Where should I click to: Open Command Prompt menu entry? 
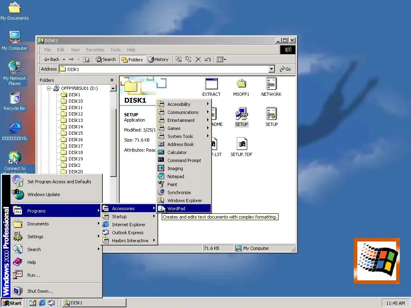coord(184,160)
